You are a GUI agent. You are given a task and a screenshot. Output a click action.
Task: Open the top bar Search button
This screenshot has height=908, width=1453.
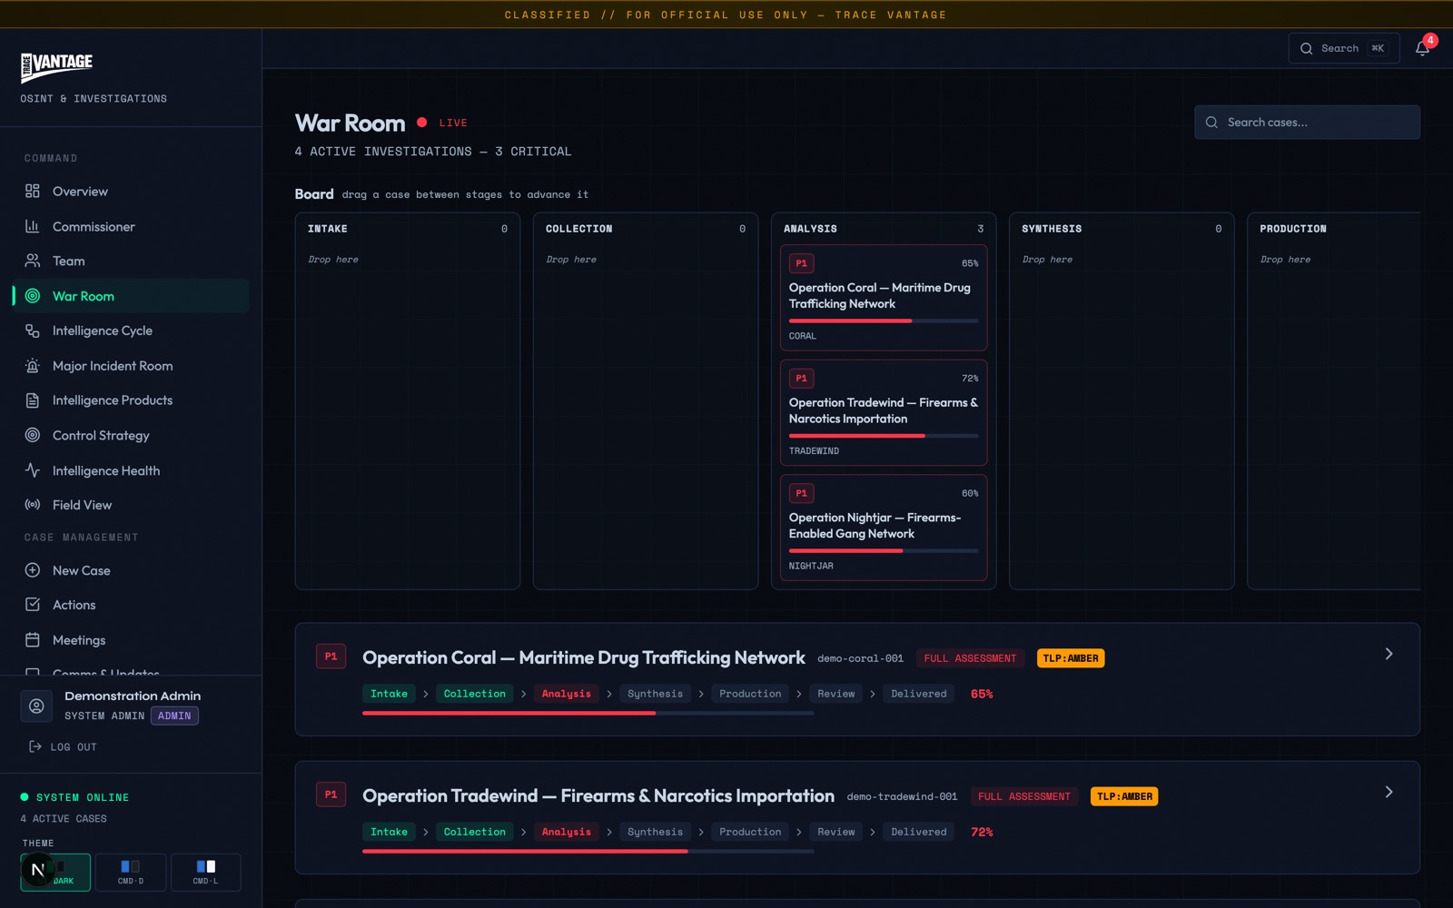click(x=1344, y=48)
